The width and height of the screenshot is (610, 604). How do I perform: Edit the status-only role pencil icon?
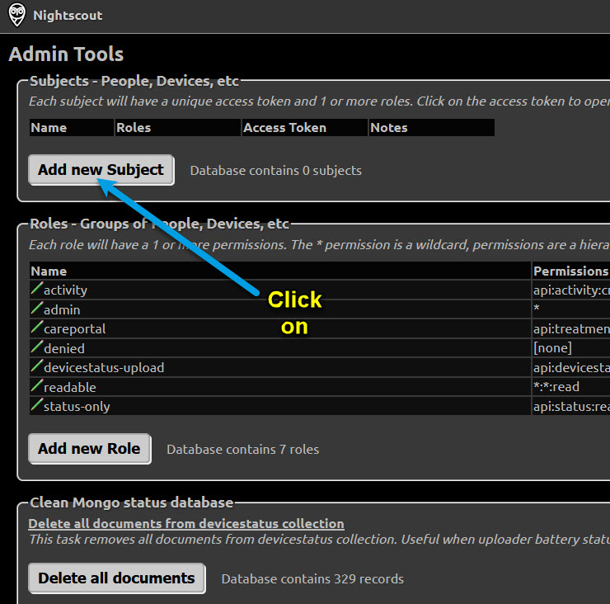(36, 405)
